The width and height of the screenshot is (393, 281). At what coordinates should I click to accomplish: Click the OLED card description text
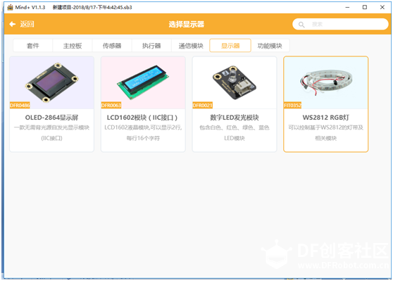pyautogui.click(x=52, y=133)
